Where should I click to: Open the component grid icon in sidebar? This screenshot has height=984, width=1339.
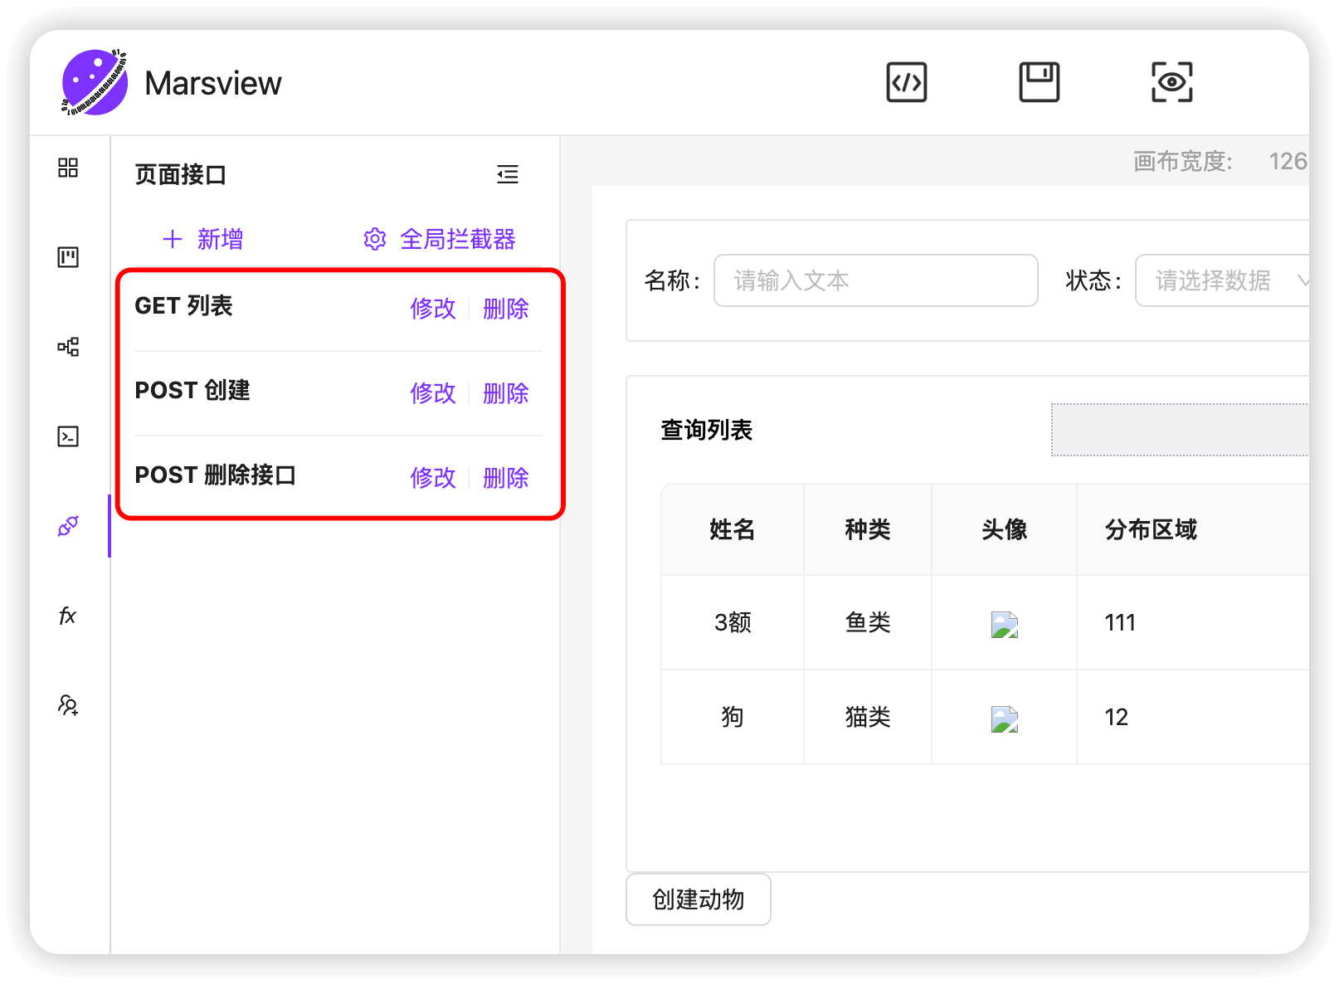tap(68, 168)
